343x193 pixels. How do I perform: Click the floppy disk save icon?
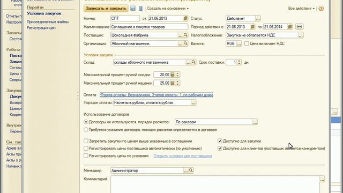[x=133, y=9]
